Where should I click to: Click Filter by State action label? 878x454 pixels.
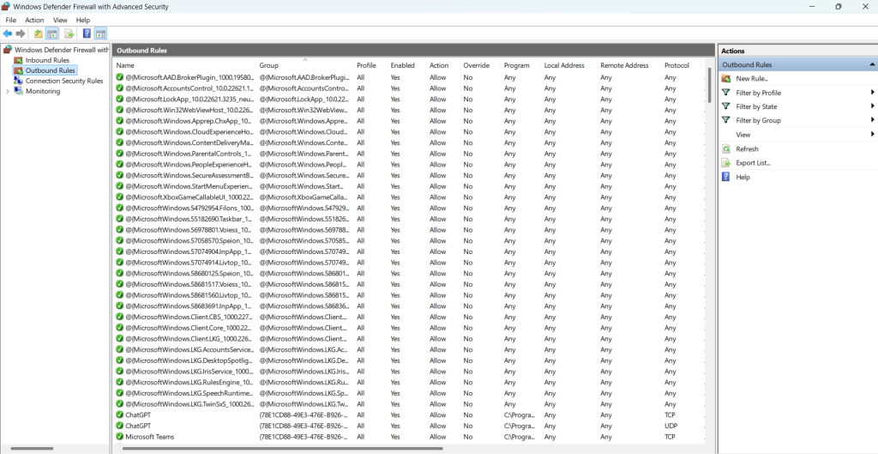coord(756,106)
